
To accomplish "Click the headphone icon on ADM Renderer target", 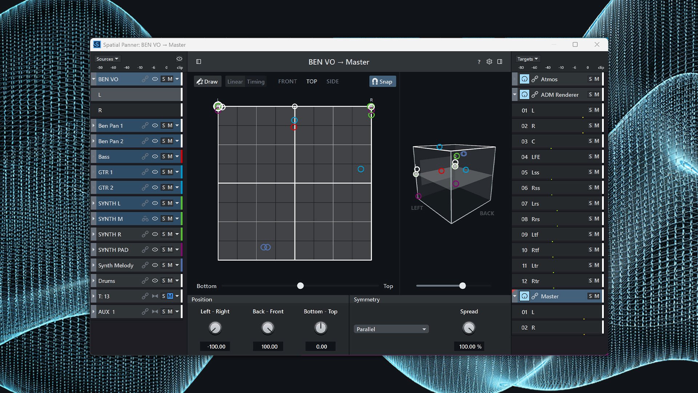I will [524, 95].
